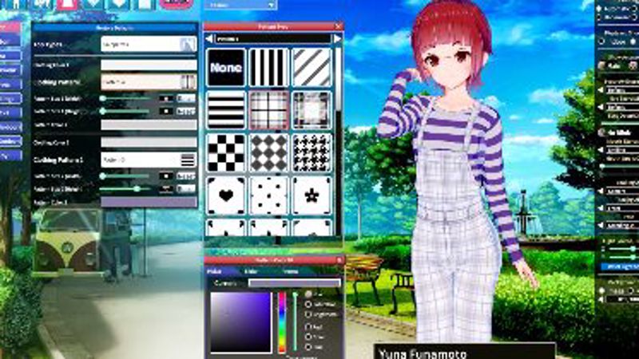Image resolution: width=639 pixels, height=359 pixels.
Task: Adjust the pattern 2 height slider
Action: point(126,189)
